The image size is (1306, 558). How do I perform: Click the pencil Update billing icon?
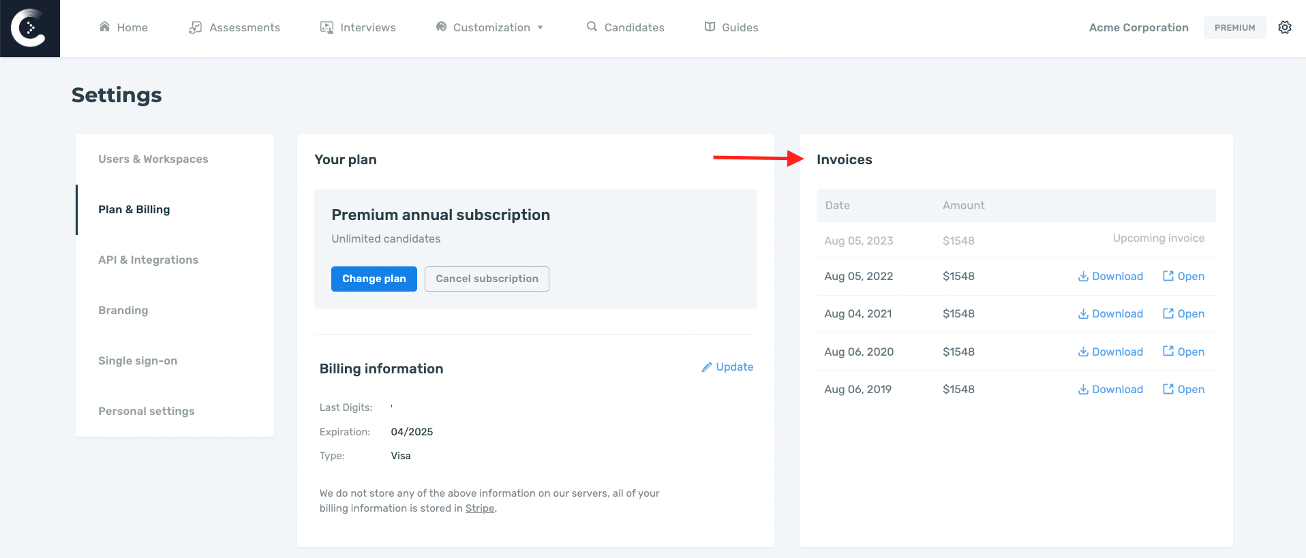point(707,367)
